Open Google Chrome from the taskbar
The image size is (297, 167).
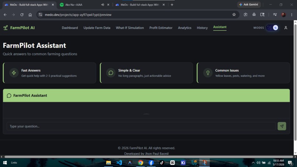click(x=140, y=163)
